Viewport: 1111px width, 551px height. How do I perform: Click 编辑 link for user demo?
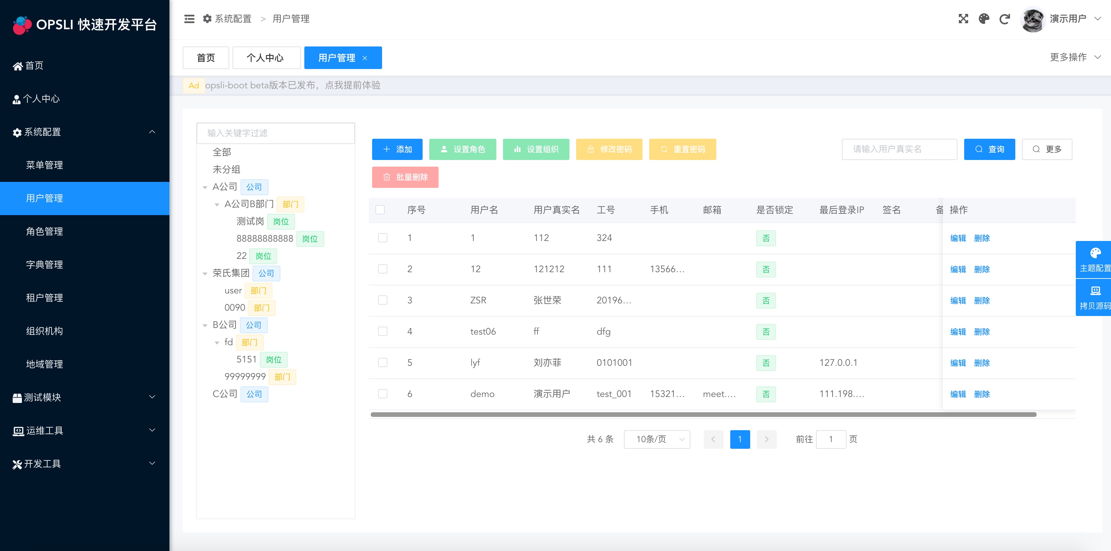coord(958,394)
